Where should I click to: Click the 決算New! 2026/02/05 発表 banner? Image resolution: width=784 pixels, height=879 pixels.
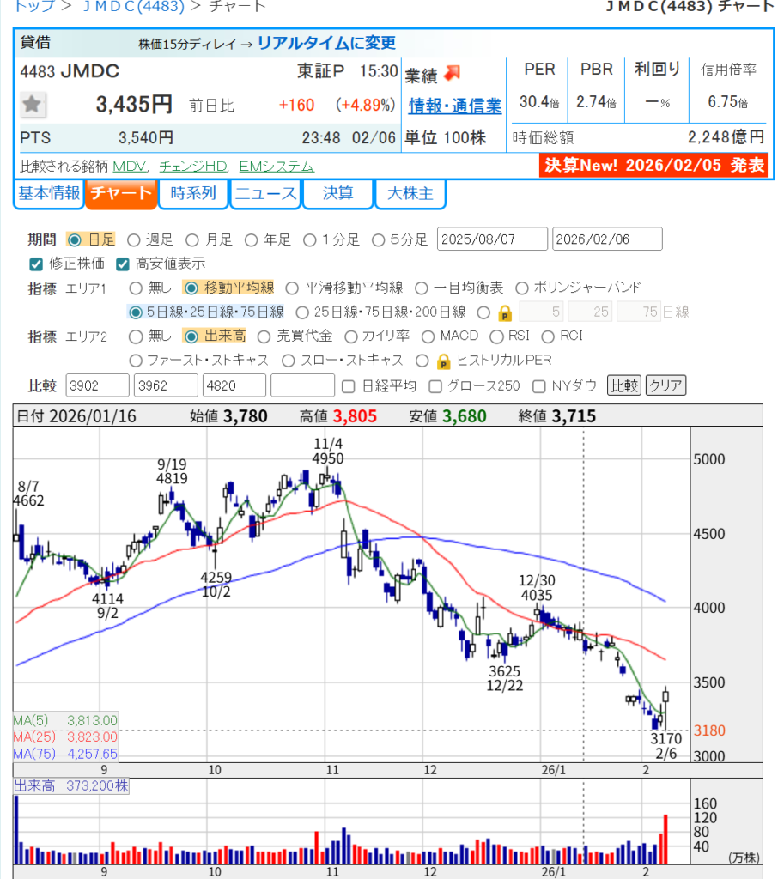pyautogui.click(x=653, y=165)
